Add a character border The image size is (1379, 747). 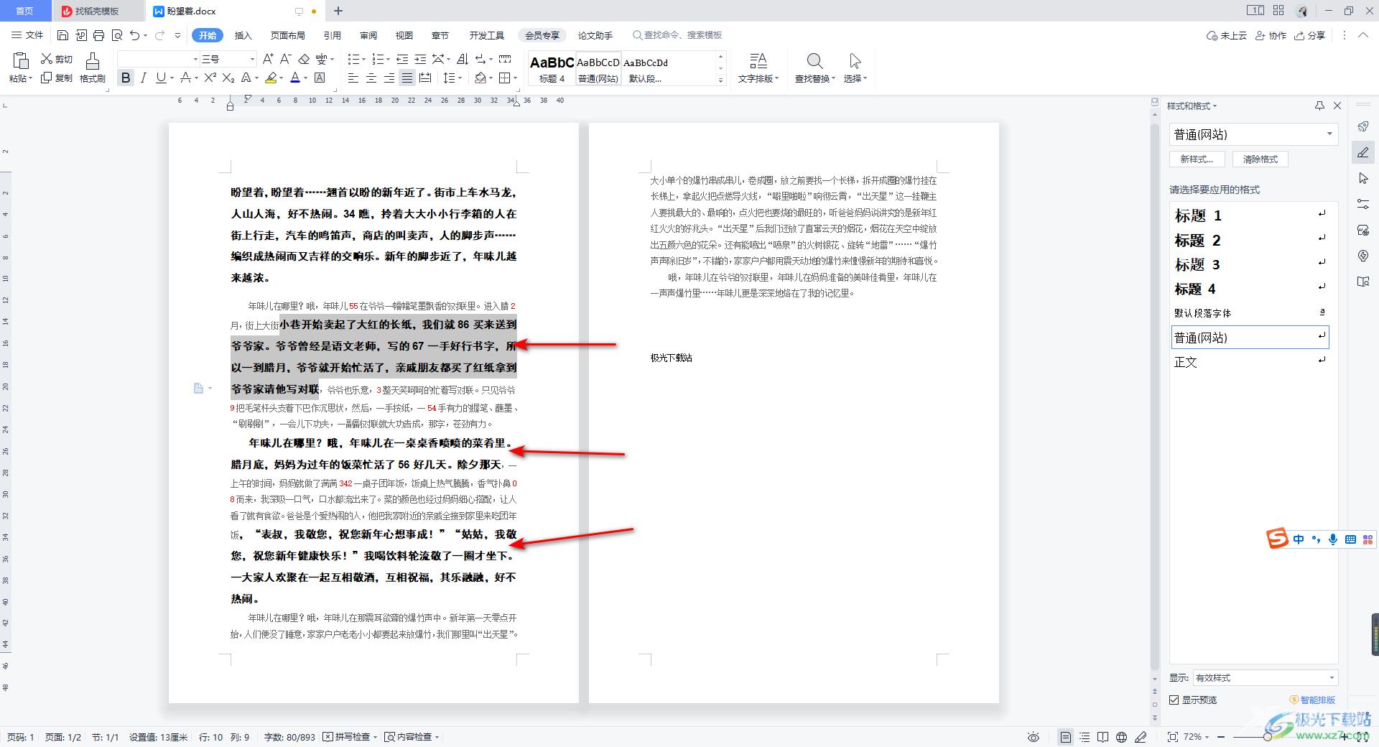pyautogui.click(x=320, y=78)
